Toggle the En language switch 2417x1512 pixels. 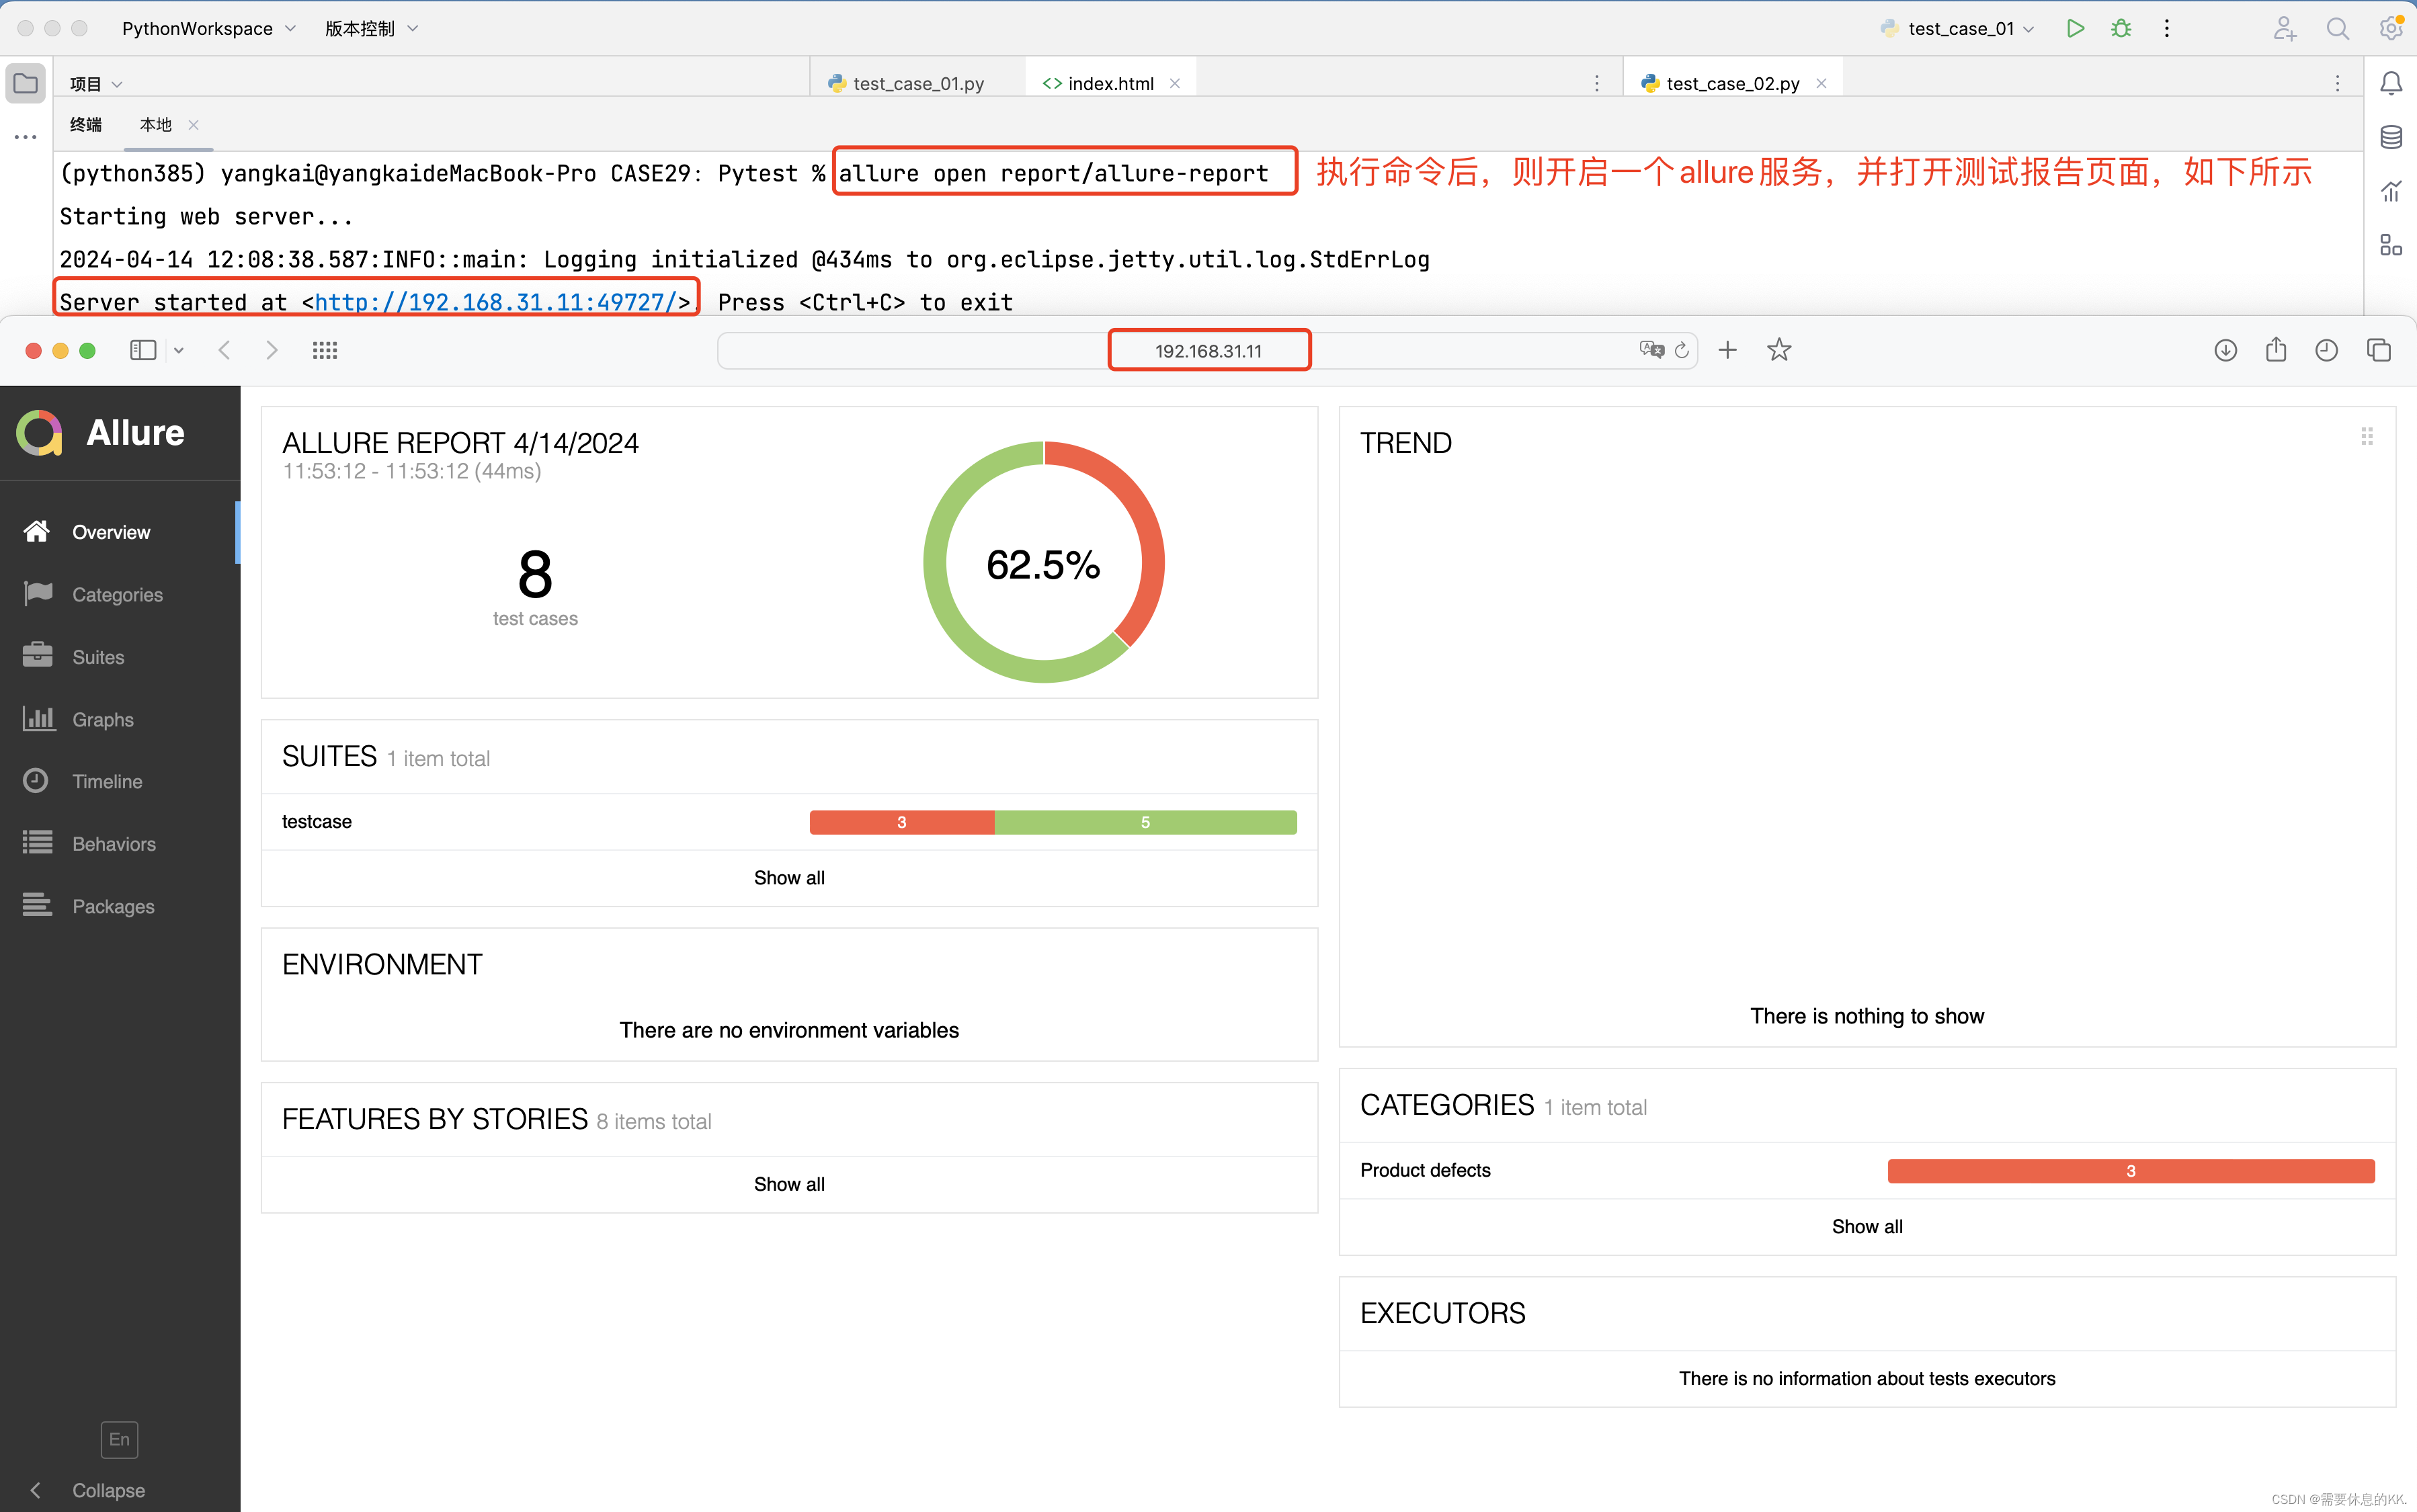119,1439
